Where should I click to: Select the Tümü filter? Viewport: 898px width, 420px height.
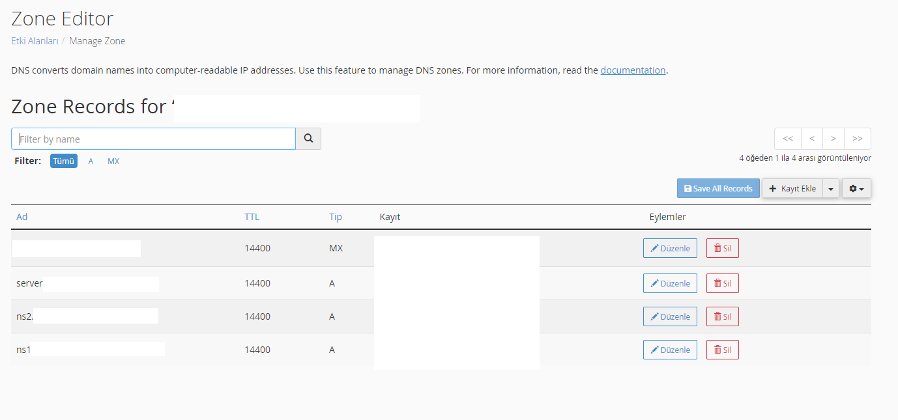coord(64,161)
